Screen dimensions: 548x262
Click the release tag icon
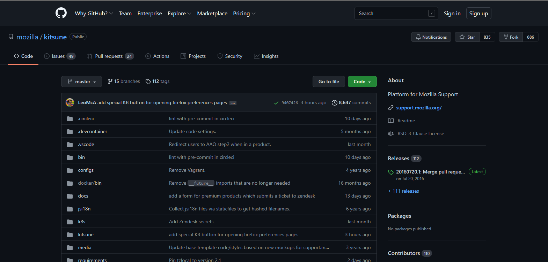click(x=391, y=172)
